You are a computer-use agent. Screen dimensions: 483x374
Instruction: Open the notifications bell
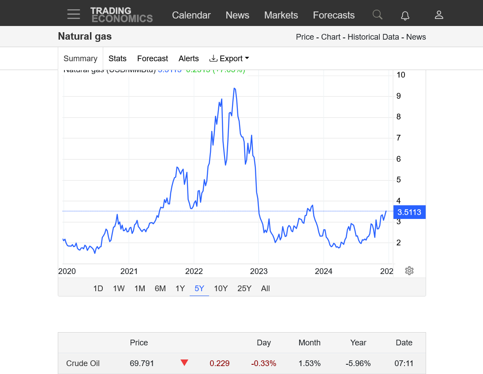pos(405,15)
